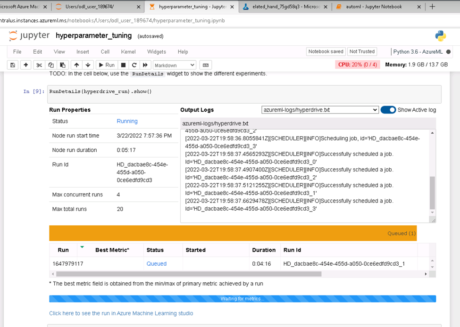
Task: Click the browser address bar URL
Action: [112, 21]
